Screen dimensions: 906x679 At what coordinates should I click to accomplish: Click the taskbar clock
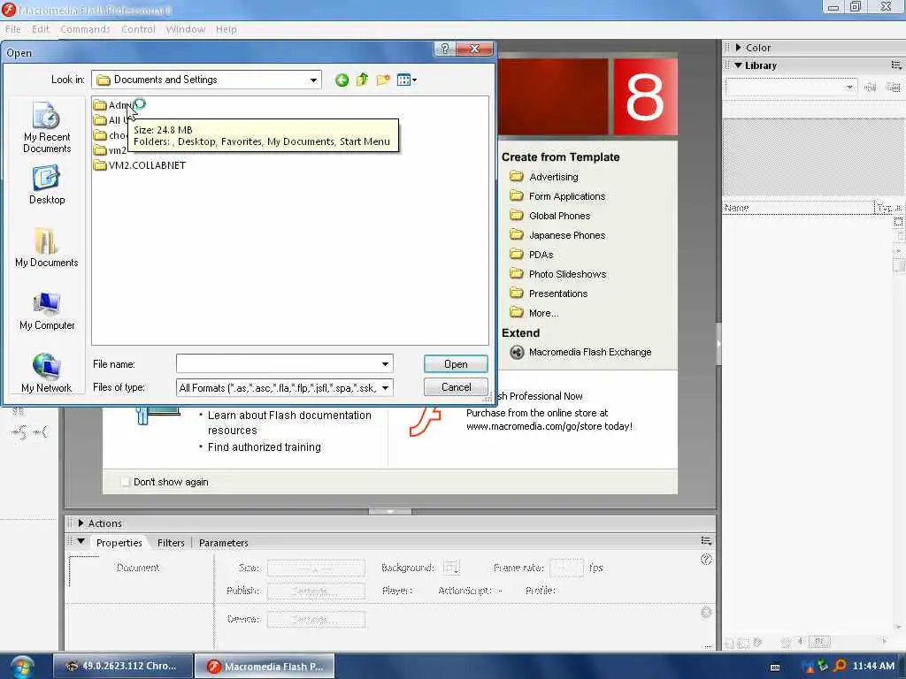[873, 666]
